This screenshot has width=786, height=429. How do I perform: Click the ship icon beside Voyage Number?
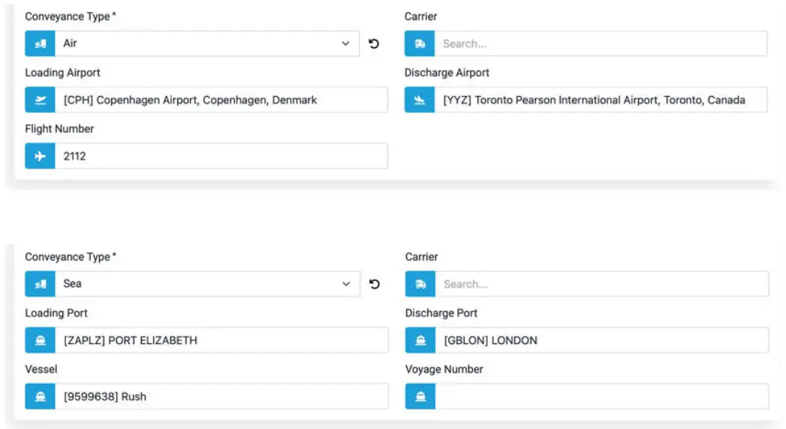(x=420, y=397)
